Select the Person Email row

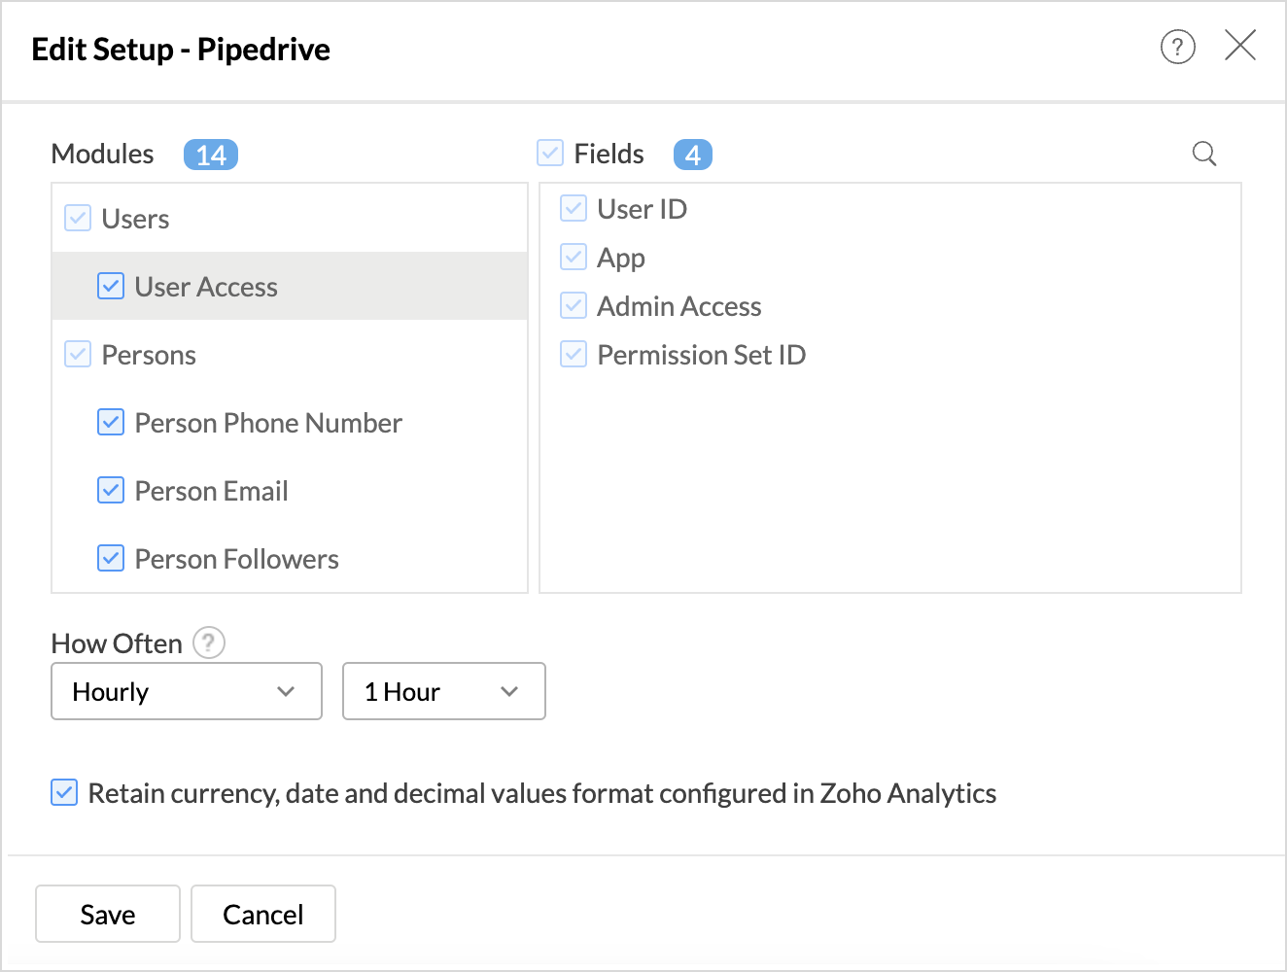click(x=290, y=490)
